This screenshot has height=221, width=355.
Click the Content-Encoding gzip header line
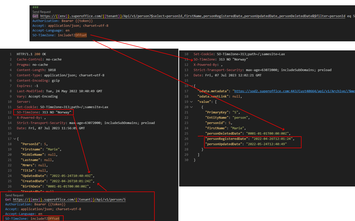pos(38,81)
